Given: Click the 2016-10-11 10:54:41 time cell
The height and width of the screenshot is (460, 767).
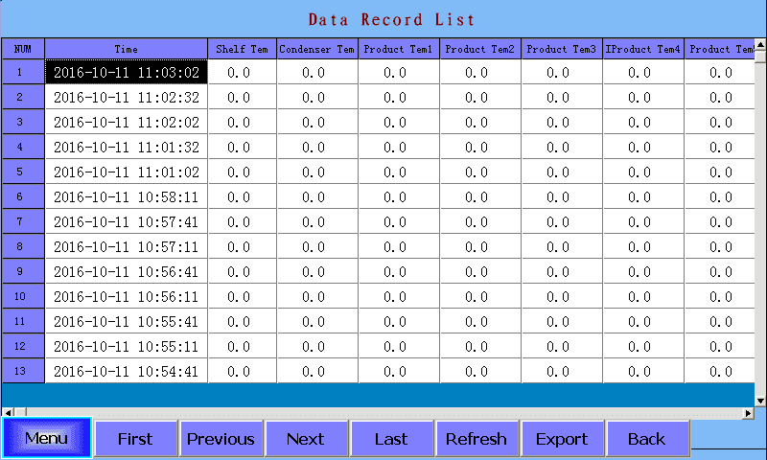Looking at the screenshot, I should pyautogui.click(x=126, y=371).
